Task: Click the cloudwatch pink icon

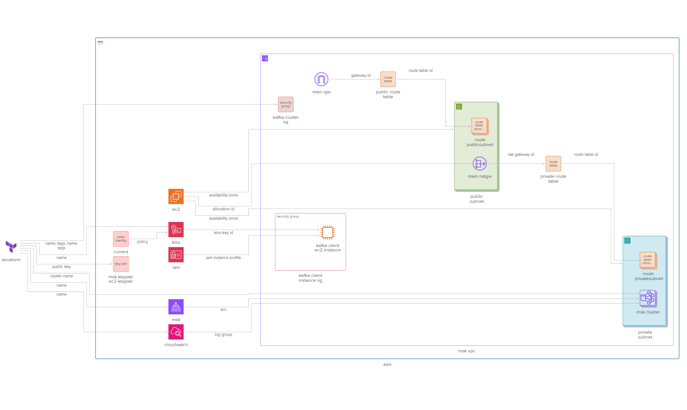Action: [x=176, y=332]
